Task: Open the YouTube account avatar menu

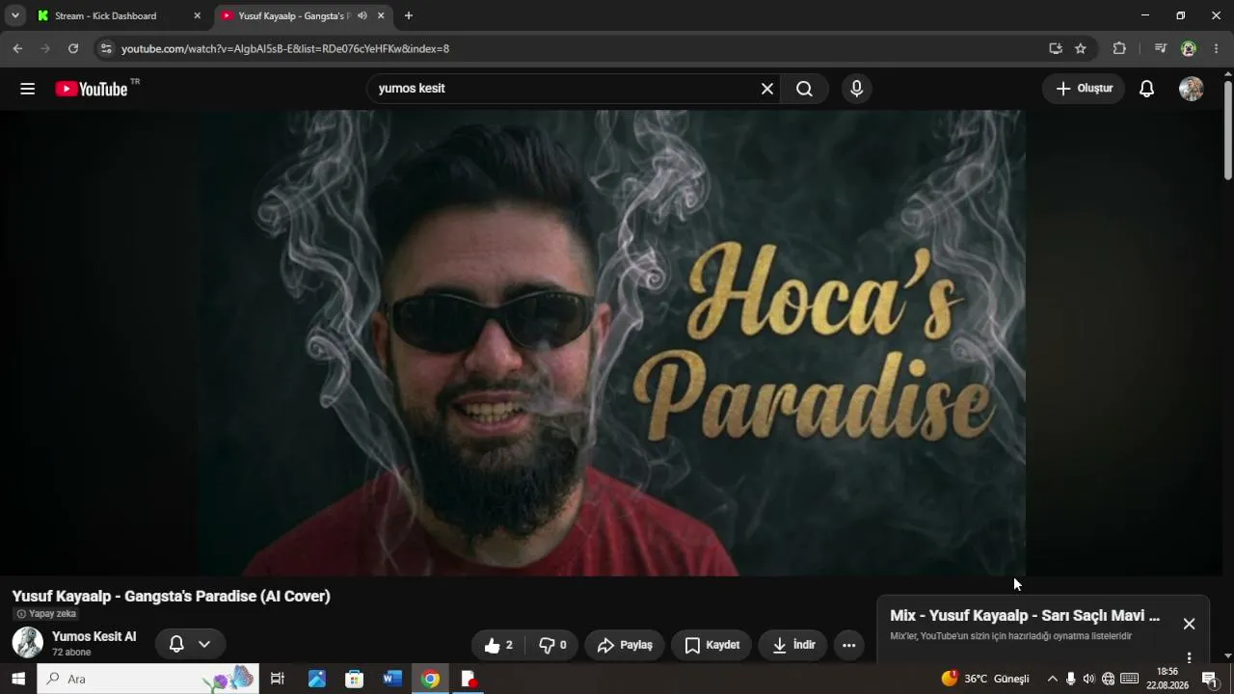Action: [1191, 89]
